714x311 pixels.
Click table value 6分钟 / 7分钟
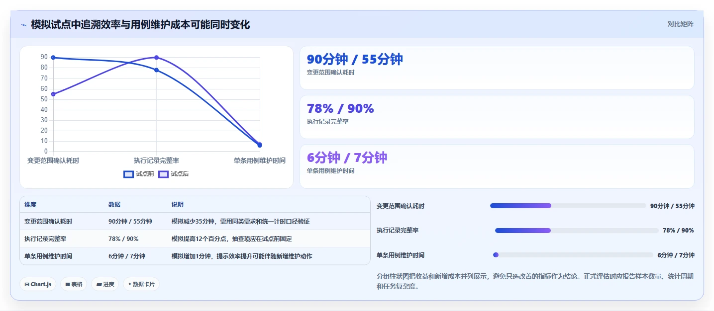[x=127, y=256]
